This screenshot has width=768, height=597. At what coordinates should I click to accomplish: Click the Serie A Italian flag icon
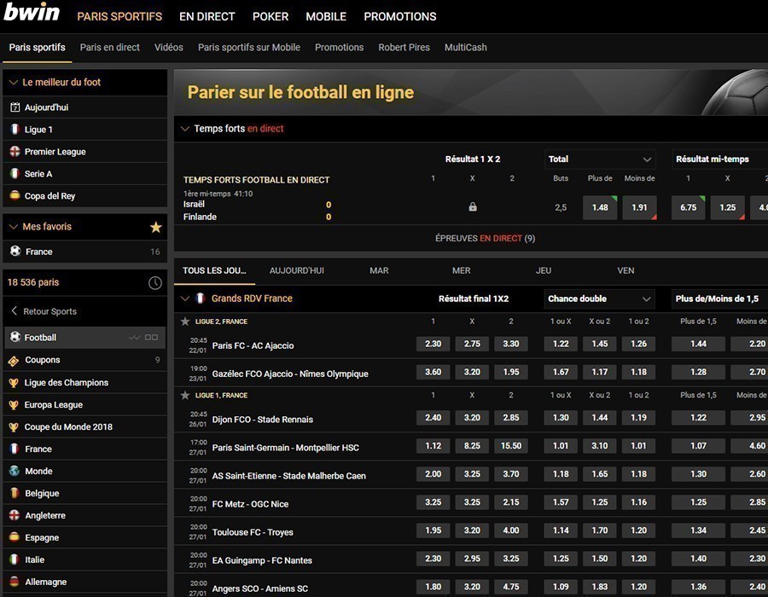click(15, 174)
